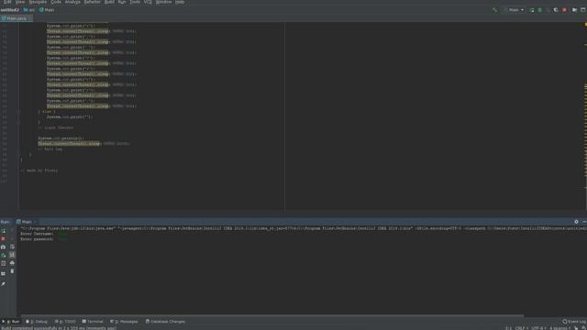Click the Enter password console line

[x=43, y=239]
